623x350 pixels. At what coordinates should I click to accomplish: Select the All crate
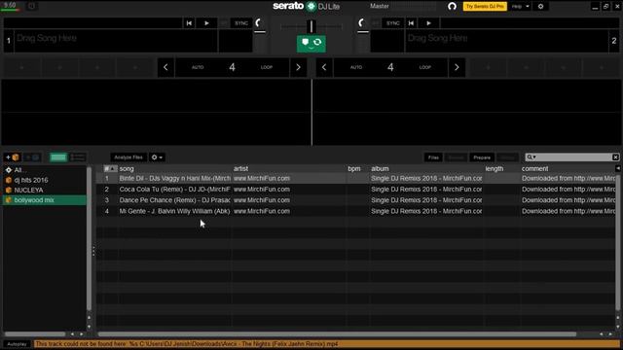point(45,170)
